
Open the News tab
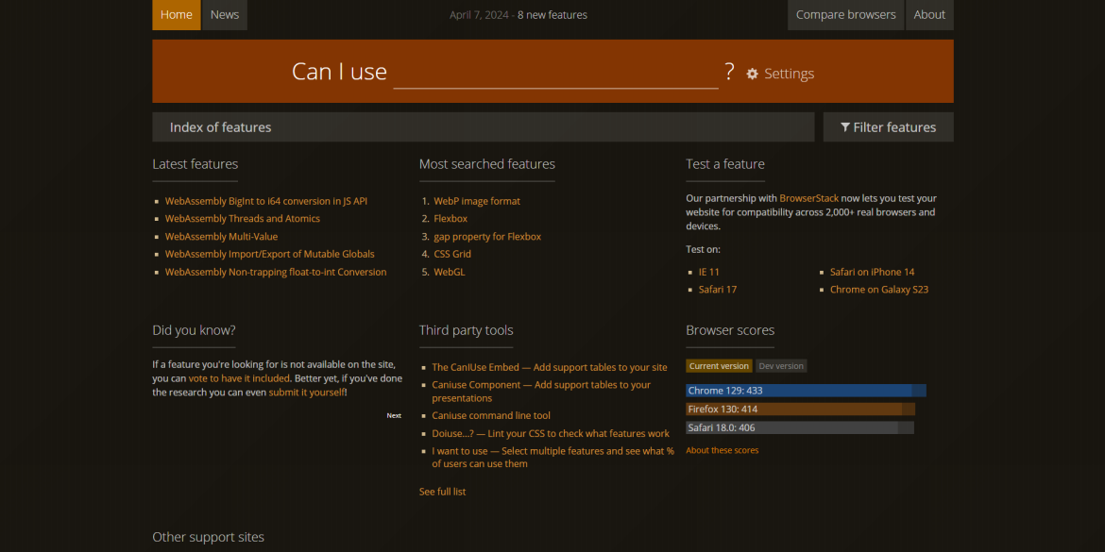click(x=225, y=15)
